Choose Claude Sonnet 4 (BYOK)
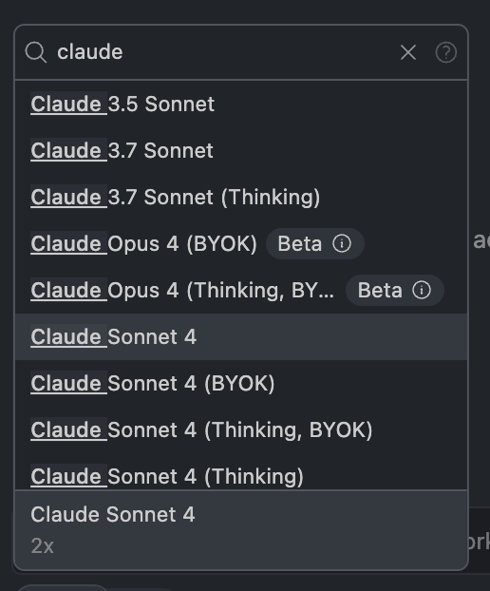The width and height of the screenshot is (490, 591). coord(241,383)
